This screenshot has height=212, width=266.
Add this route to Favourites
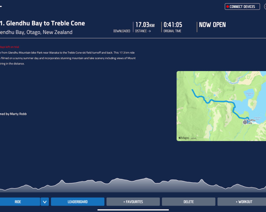click(x=133, y=202)
